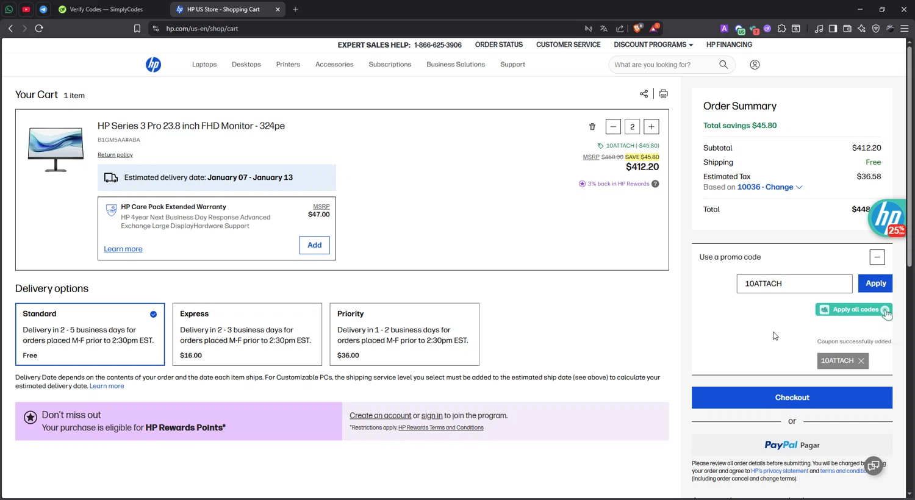Open the user account profile icon
This screenshot has width=915, height=500.
755,65
